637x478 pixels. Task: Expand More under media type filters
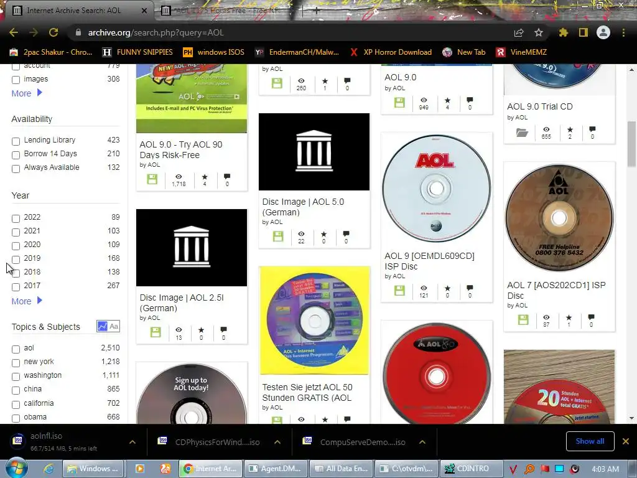coord(27,93)
